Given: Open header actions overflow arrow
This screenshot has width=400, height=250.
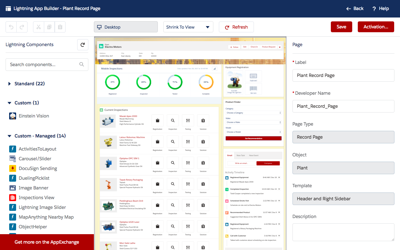Looking at the screenshot, I should pyautogui.click(x=280, y=47).
